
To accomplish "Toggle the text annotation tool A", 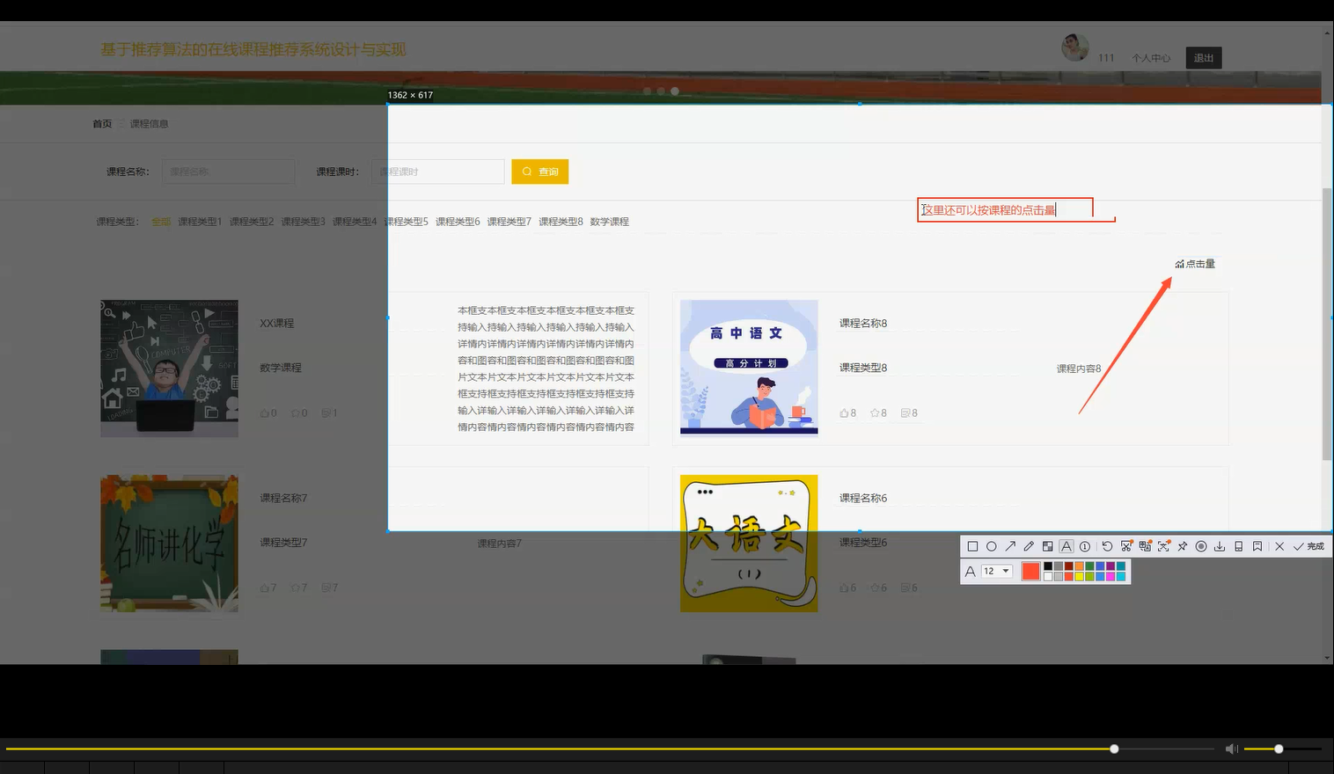I will point(1066,546).
